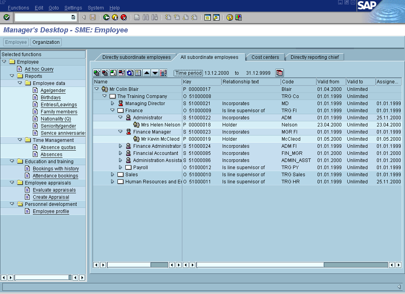Viewport: 405px width, 294px height.
Task: Expand the Sales organizational unit
Action: (x=112, y=175)
